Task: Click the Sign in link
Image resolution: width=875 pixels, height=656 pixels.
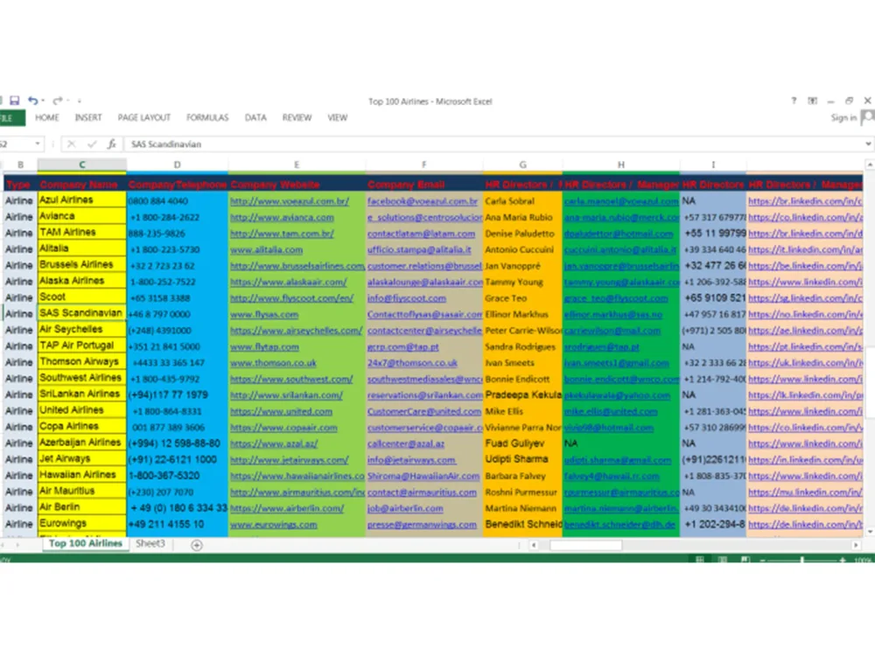Action: (843, 118)
